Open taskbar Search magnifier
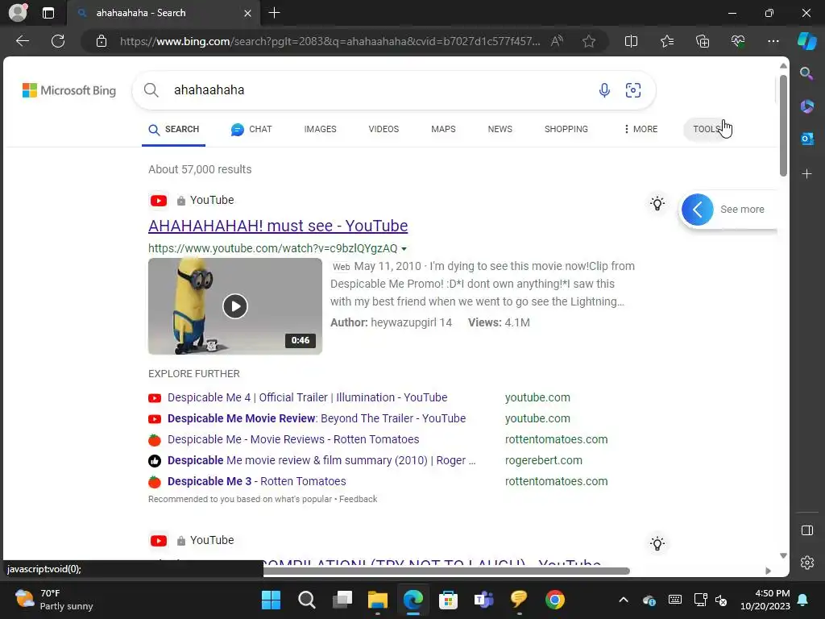 tap(307, 600)
